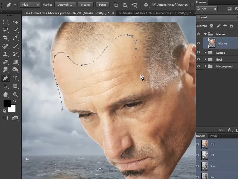This screenshot has height=179, width=238.
Task: Select the Eyedropper tool
Action: pos(15,38)
